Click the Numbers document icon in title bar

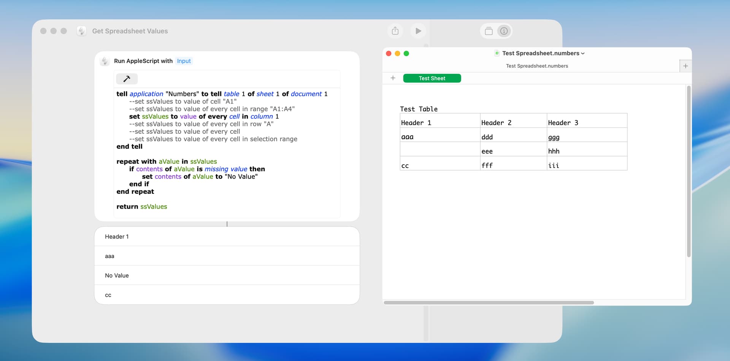497,53
